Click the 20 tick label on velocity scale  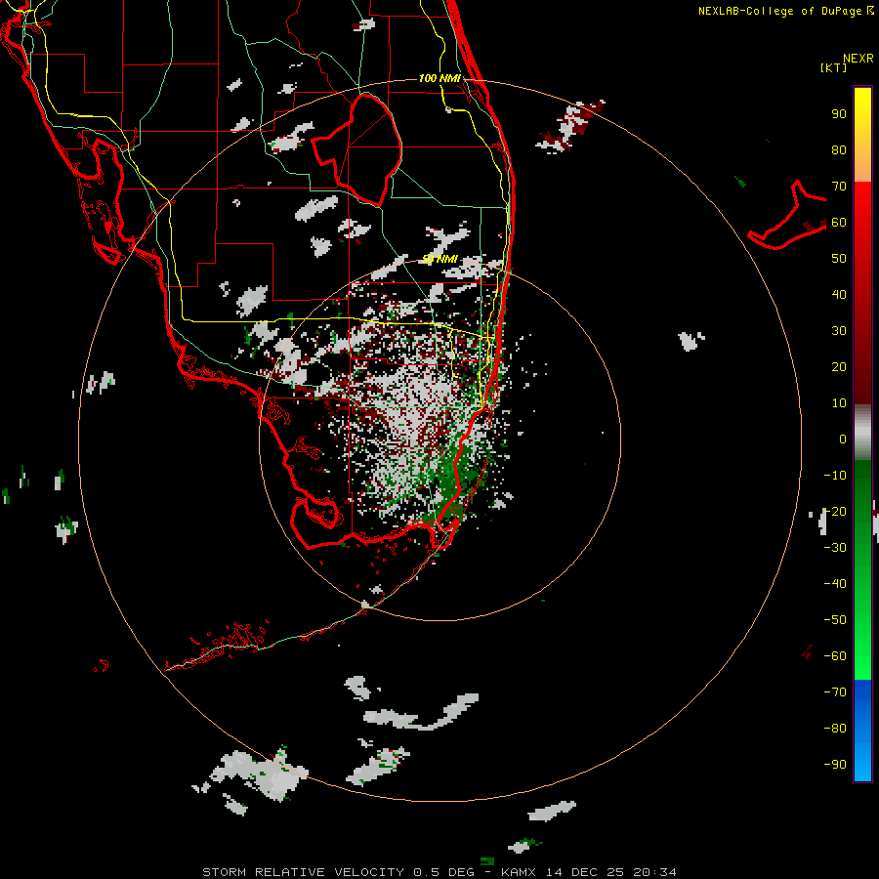click(839, 367)
